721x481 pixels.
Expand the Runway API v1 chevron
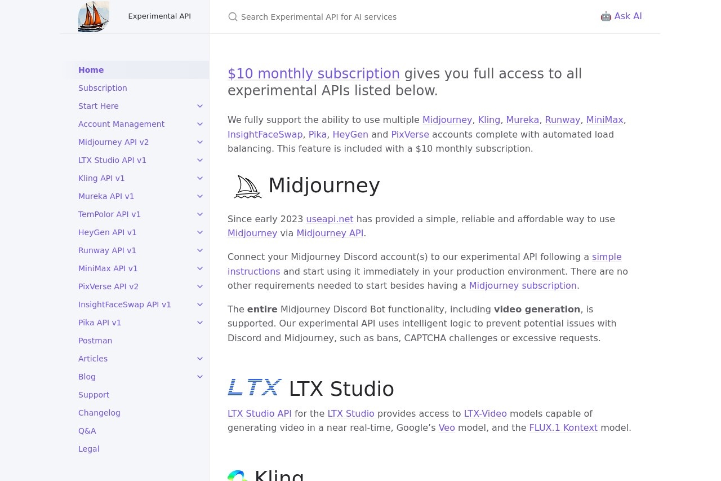(x=200, y=250)
